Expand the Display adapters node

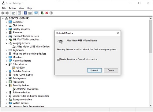coord(6,29)
